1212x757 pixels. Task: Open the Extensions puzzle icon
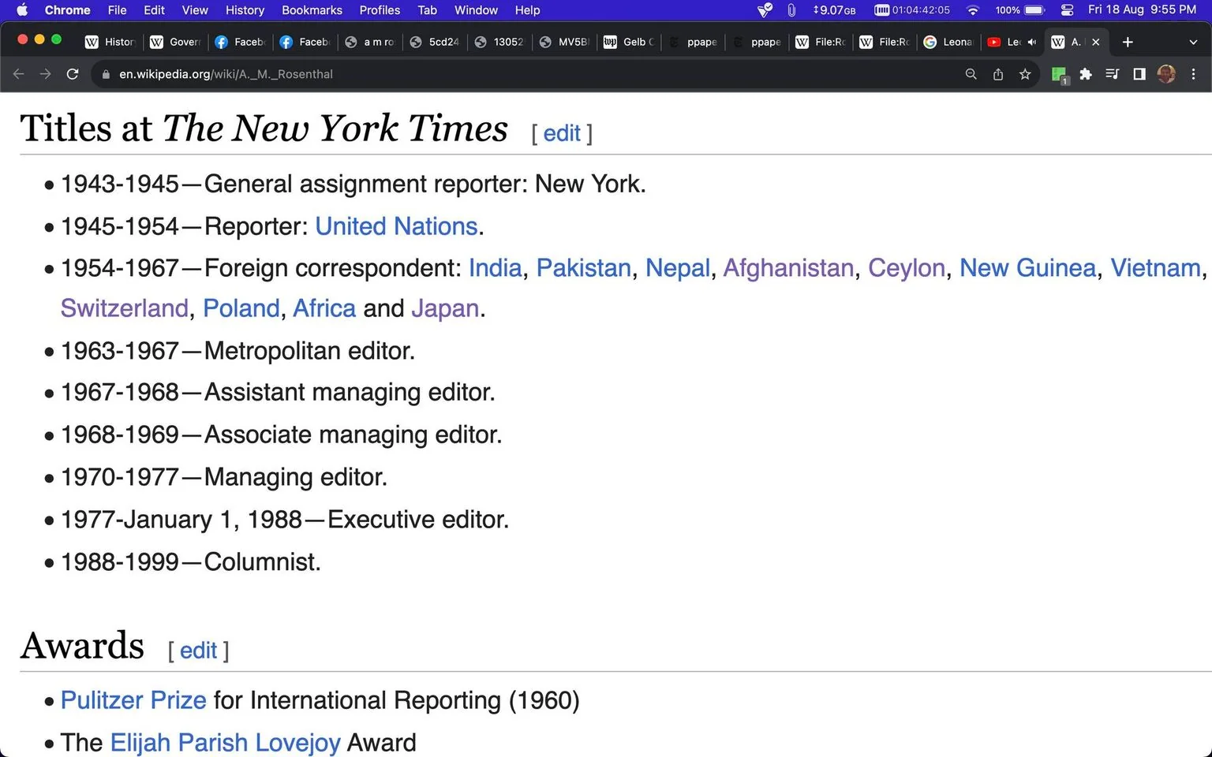(x=1086, y=74)
